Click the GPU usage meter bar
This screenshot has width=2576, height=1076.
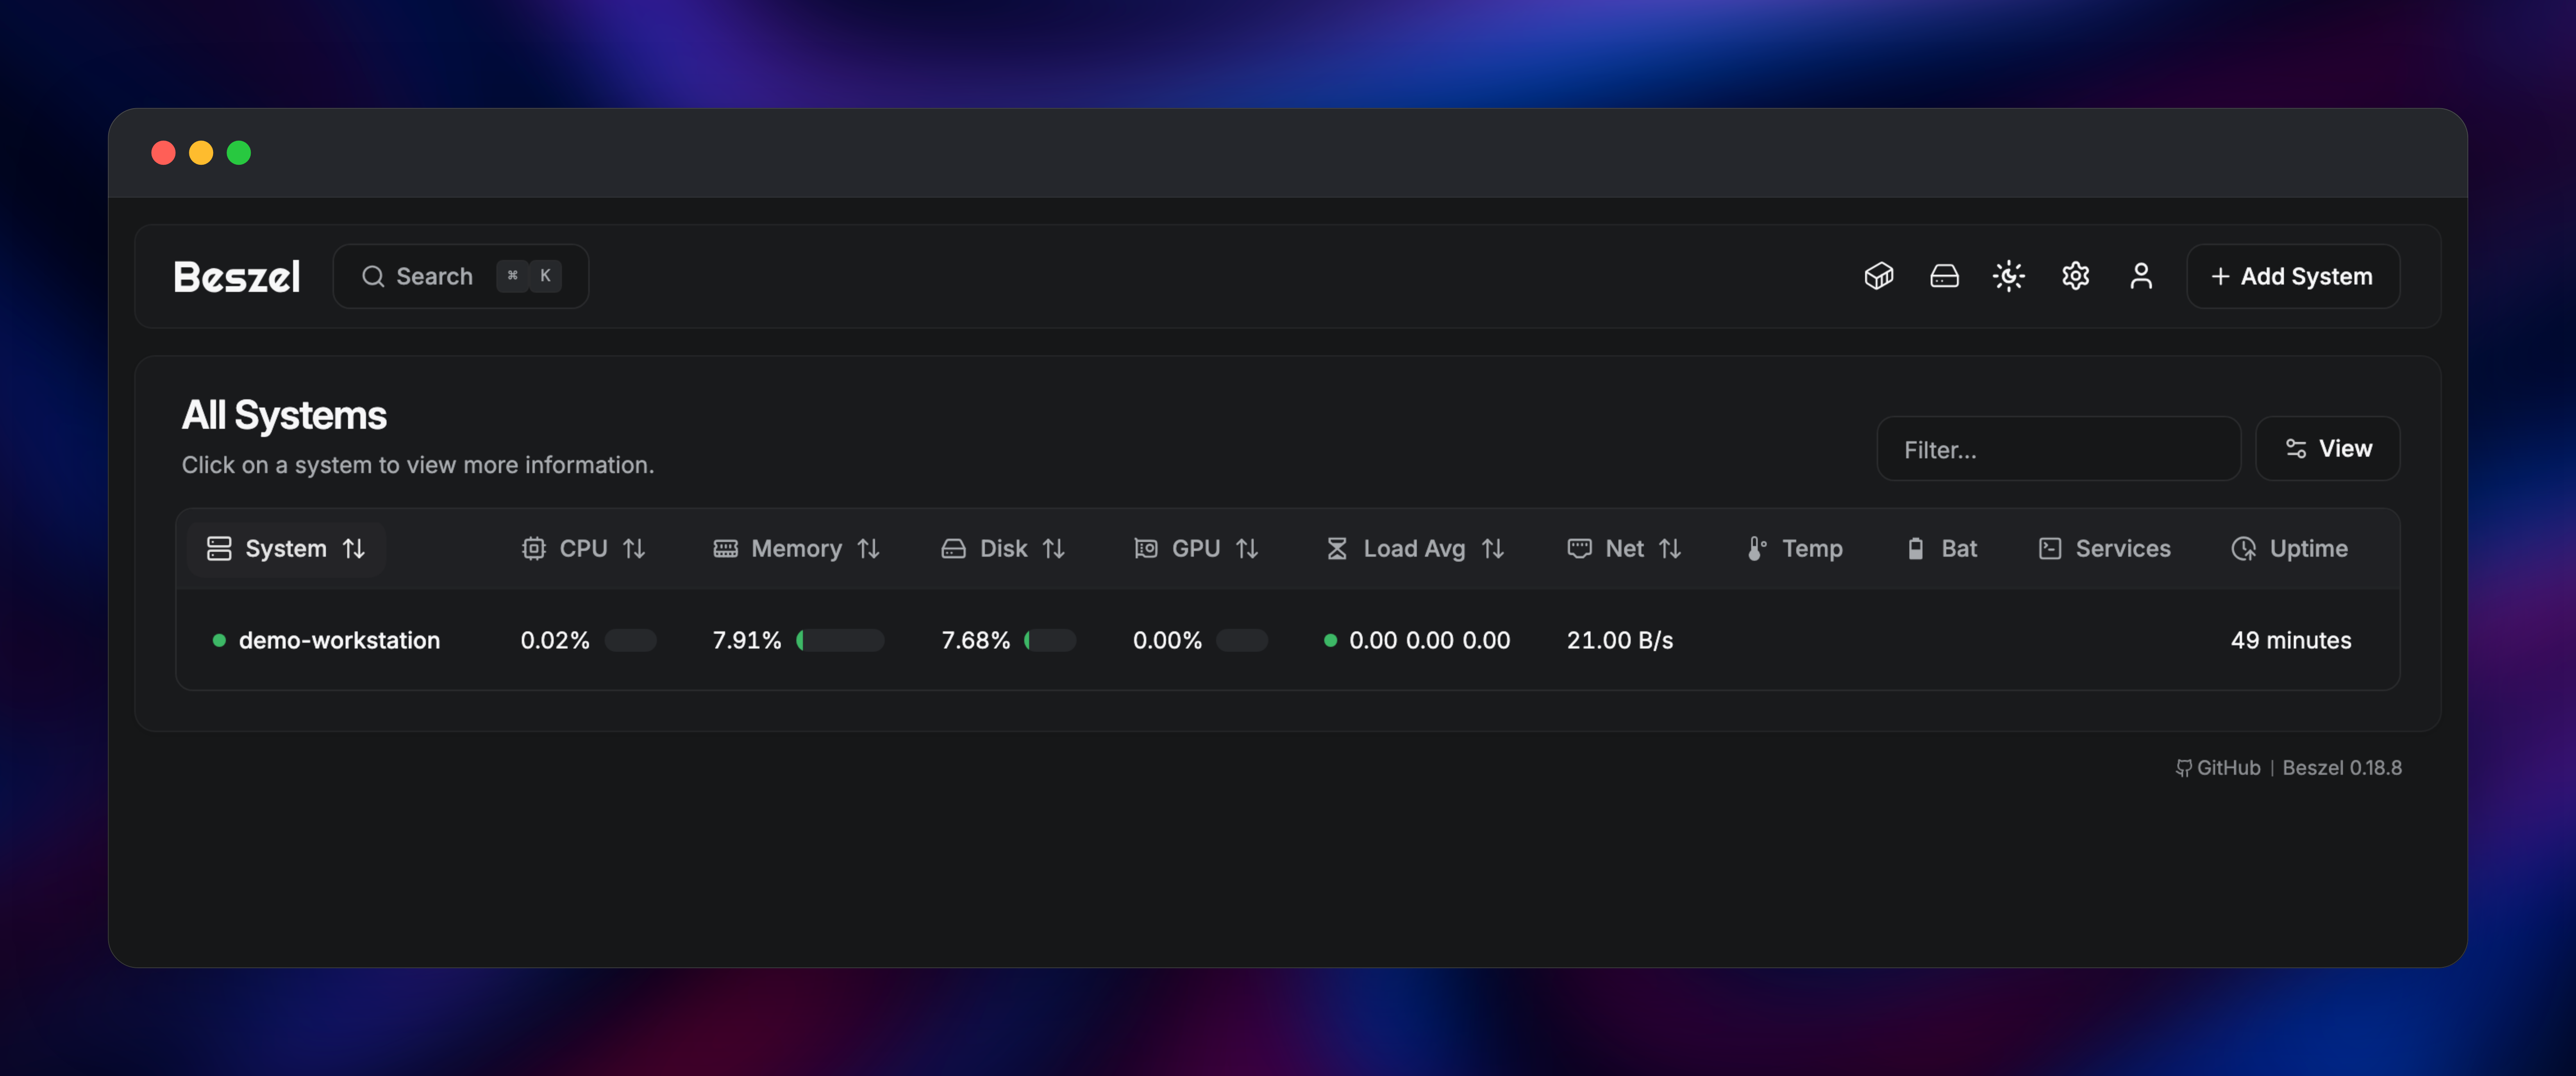pyautogui.click(x=1242, y=640)
